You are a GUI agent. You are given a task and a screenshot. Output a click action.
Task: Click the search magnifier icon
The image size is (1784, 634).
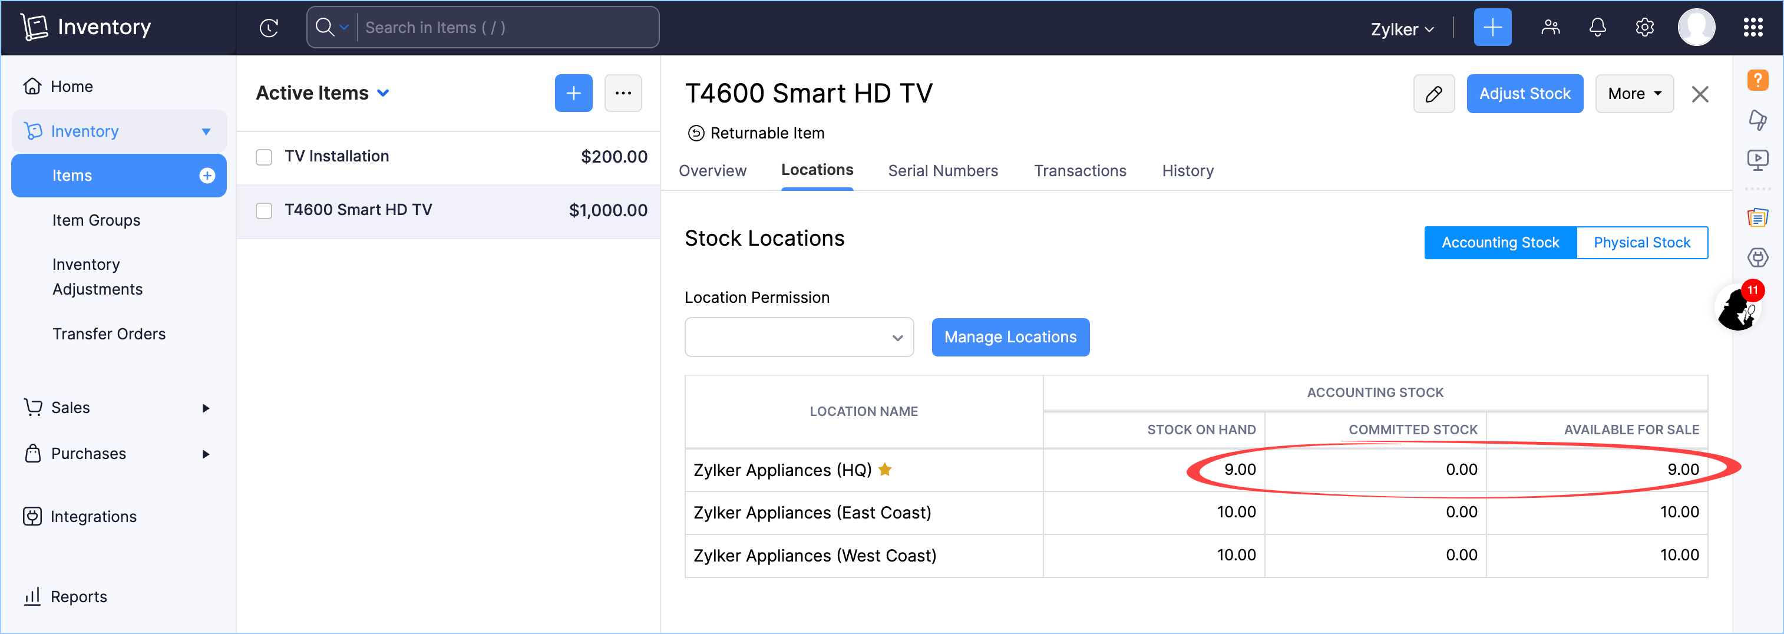[324, 27]
